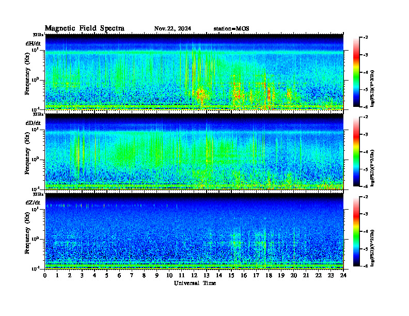Click the "station=MOS" label
The image size is (409, 316).
point(231,28)
